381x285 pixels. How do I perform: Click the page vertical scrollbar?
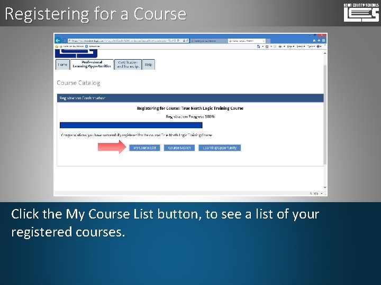pyautogui.click(x=325, y=115)
